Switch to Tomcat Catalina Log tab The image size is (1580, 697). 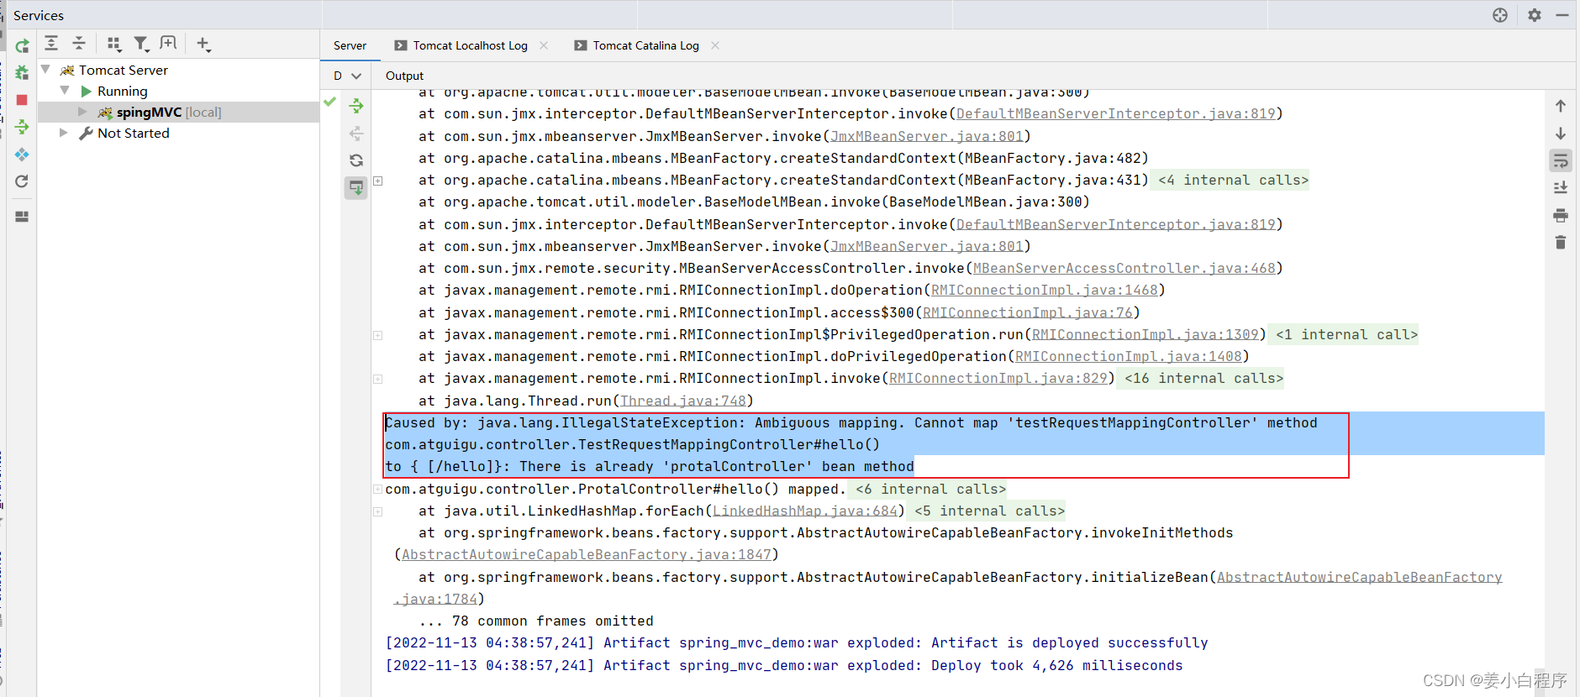[x=645, y=45]
